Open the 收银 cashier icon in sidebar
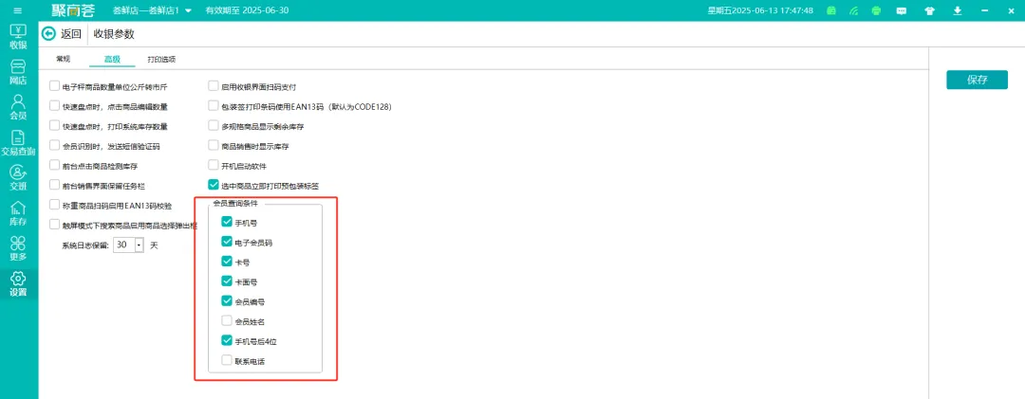Screen dimensions: 1025x399 pyautogui.click(x=18, y=34)
